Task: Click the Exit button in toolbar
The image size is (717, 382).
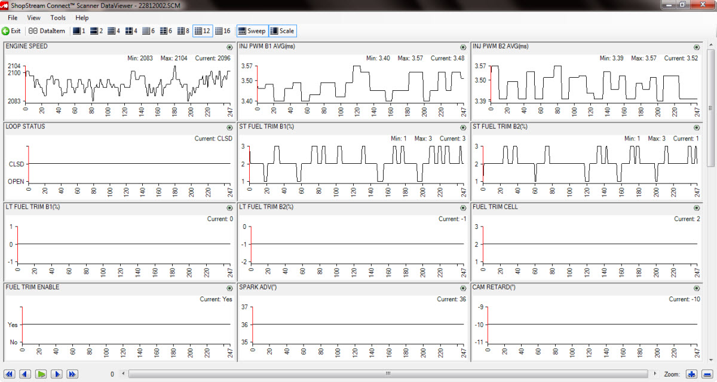Action: click(11, 30)
